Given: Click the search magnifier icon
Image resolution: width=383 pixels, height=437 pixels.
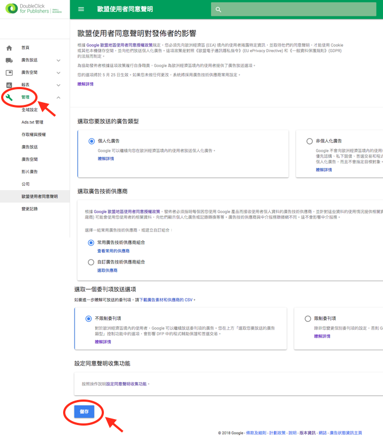Looking at the screenshot, I should 218,9.
